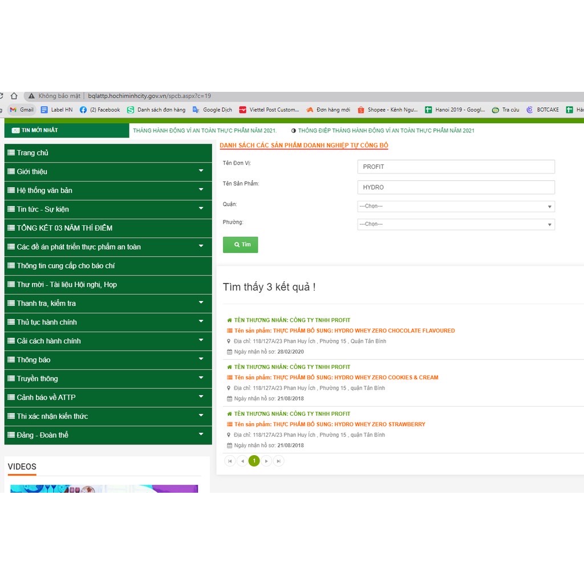
Task: Open the Shopee - Kênh Người bán bookmark
Action: pos(387,110)
